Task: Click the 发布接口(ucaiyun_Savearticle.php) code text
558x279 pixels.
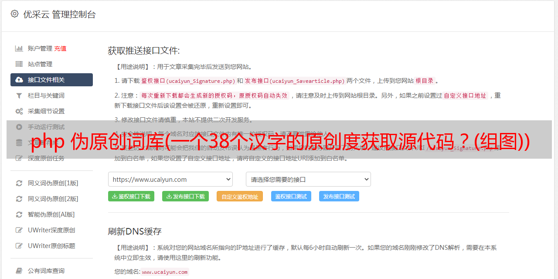Action: point(295,81)
